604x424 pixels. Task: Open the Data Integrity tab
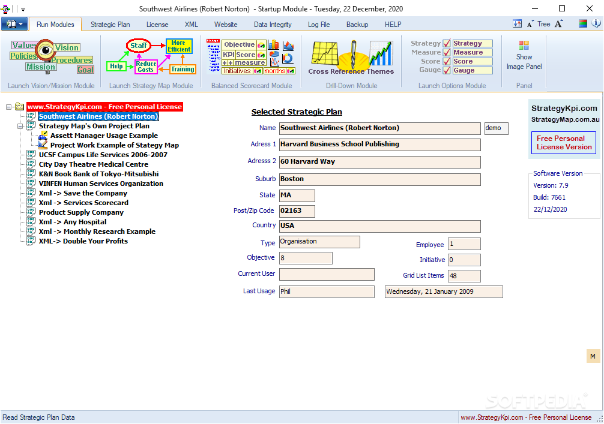273,24
